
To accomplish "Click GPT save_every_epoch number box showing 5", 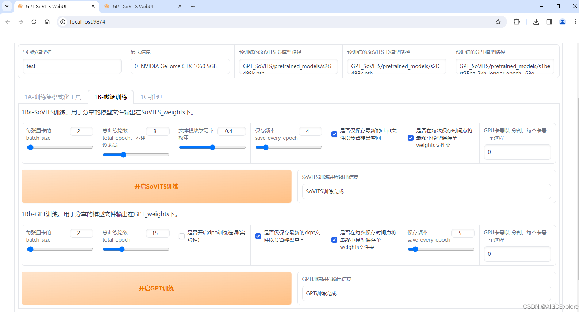I will tap(463, 233).
